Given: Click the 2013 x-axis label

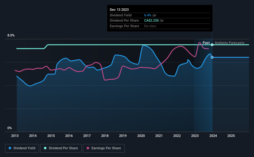Looking at the screenshot, I should click(15, 136).
